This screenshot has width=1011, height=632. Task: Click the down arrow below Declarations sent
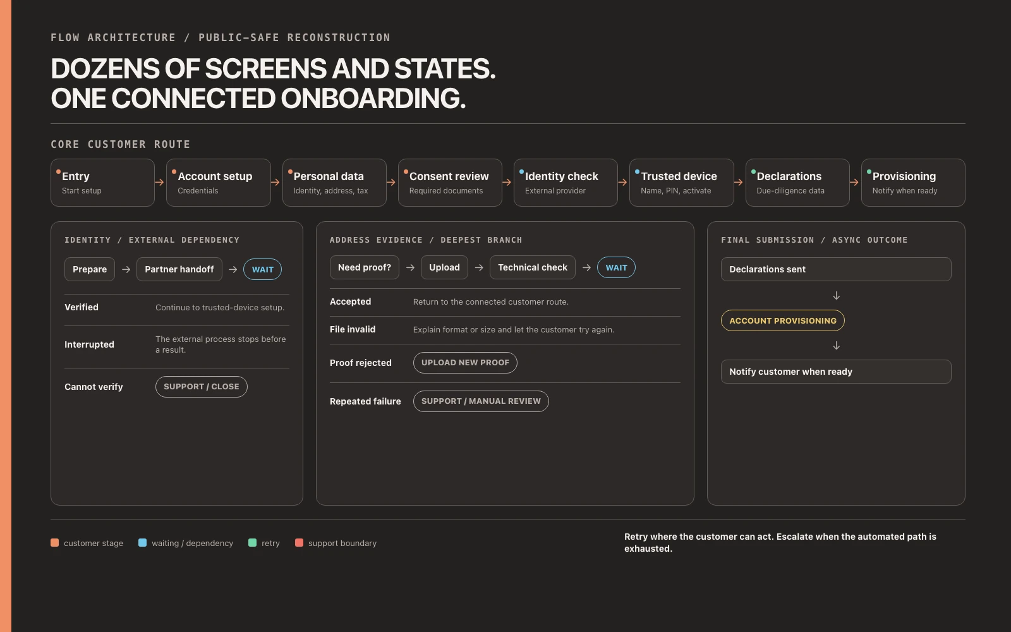(836, 296)
